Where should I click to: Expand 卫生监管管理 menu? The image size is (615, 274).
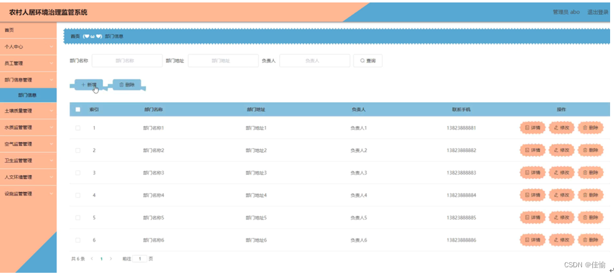click(x=28, y=161)
